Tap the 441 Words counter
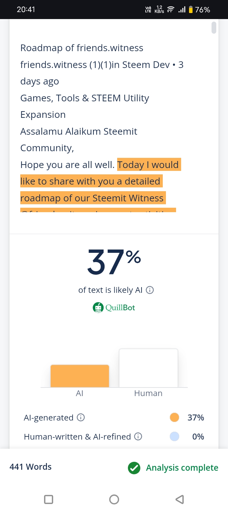 (x=31, y=467)
